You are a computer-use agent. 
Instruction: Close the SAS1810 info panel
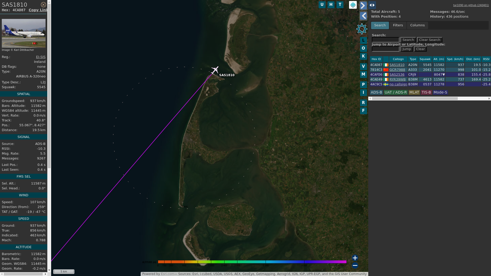click(x=43, y=5)
